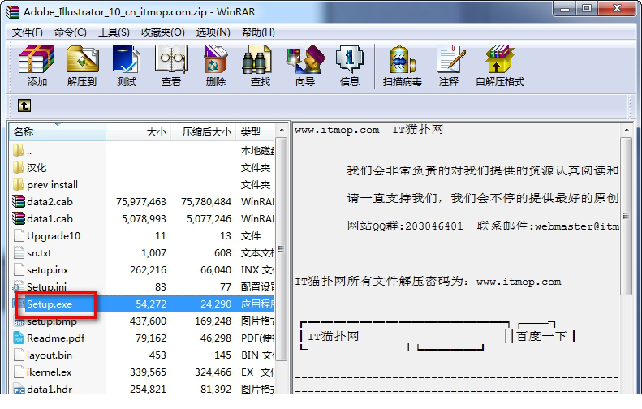642x409 pixels.
Task: Click the www.itmop.com text in comment
Action: (337, 130)
